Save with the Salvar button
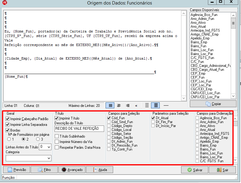Viewport: 241px width, 183px height. click(195, 170)
